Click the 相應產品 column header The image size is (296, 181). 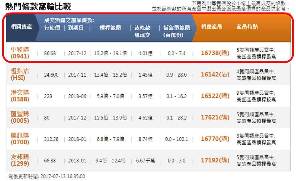[x=212, y=27]
